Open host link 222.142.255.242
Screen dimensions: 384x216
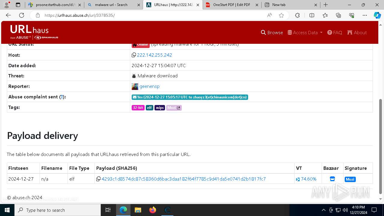pyautogui.click(x=154, y=55)
